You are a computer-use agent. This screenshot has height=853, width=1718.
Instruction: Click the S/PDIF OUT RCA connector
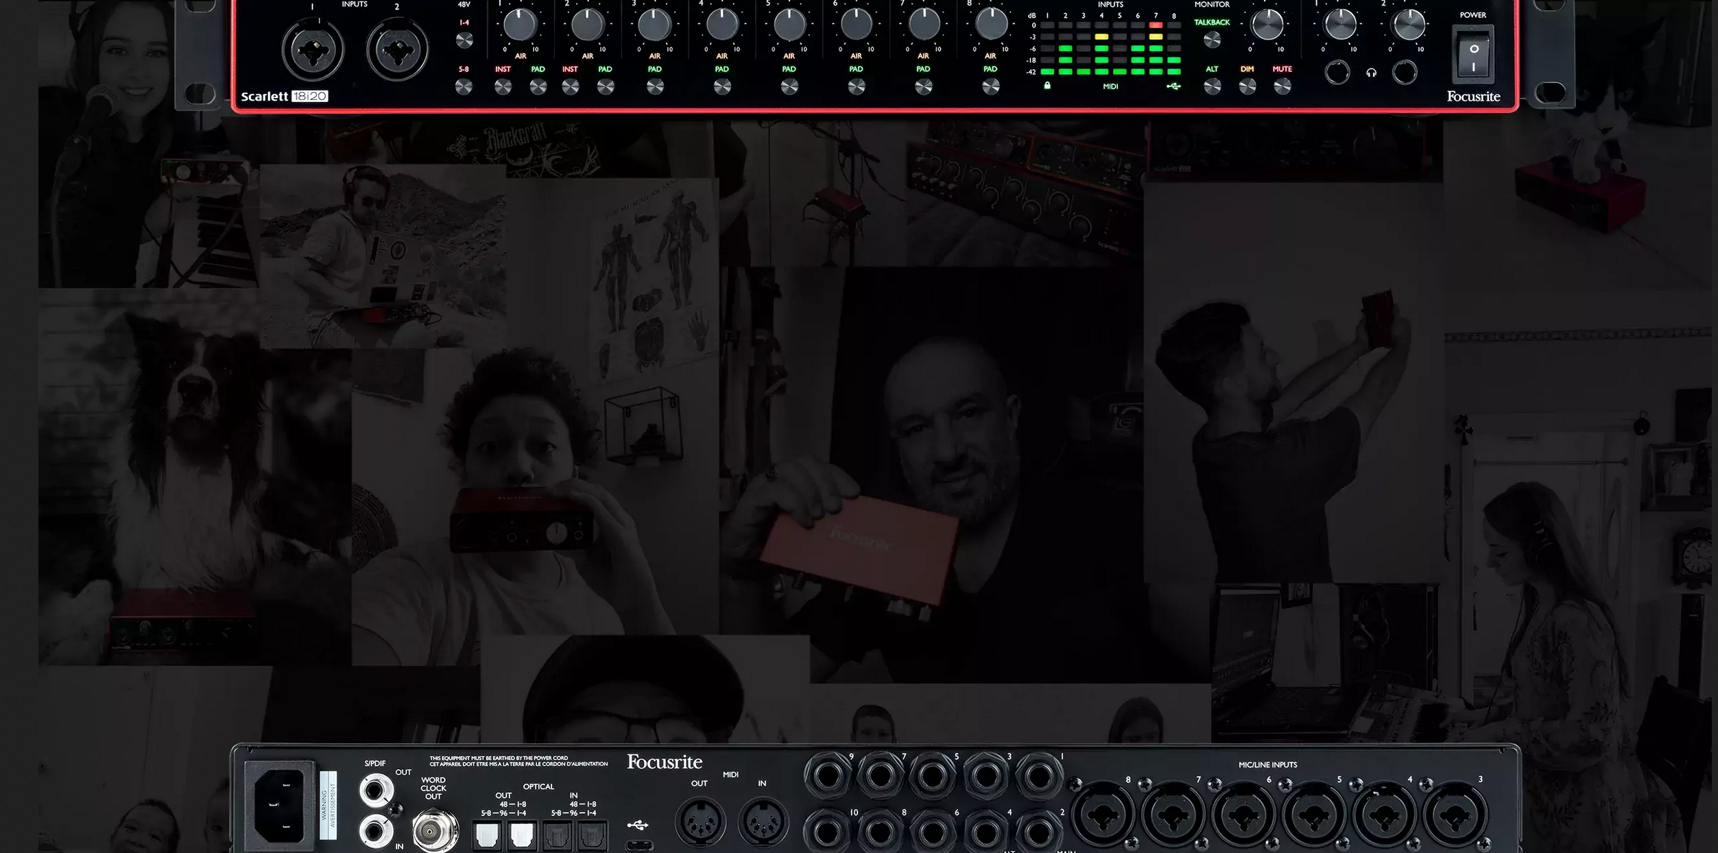click(376, 791)
